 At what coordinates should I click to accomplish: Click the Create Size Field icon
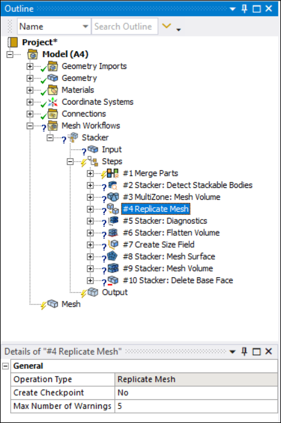tap(113, 245)
